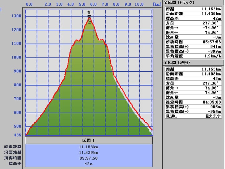Select the 推定時間 04:05:08 row
This screenshot has height=169, width=225.
click(x=193, y=102)
